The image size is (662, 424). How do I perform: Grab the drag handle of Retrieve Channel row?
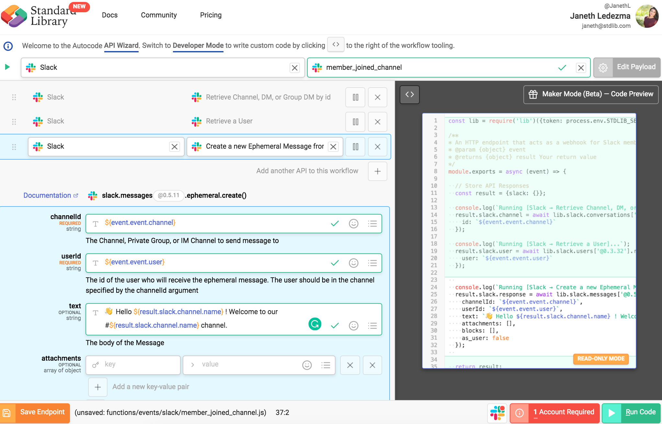(x=14, y=97)
